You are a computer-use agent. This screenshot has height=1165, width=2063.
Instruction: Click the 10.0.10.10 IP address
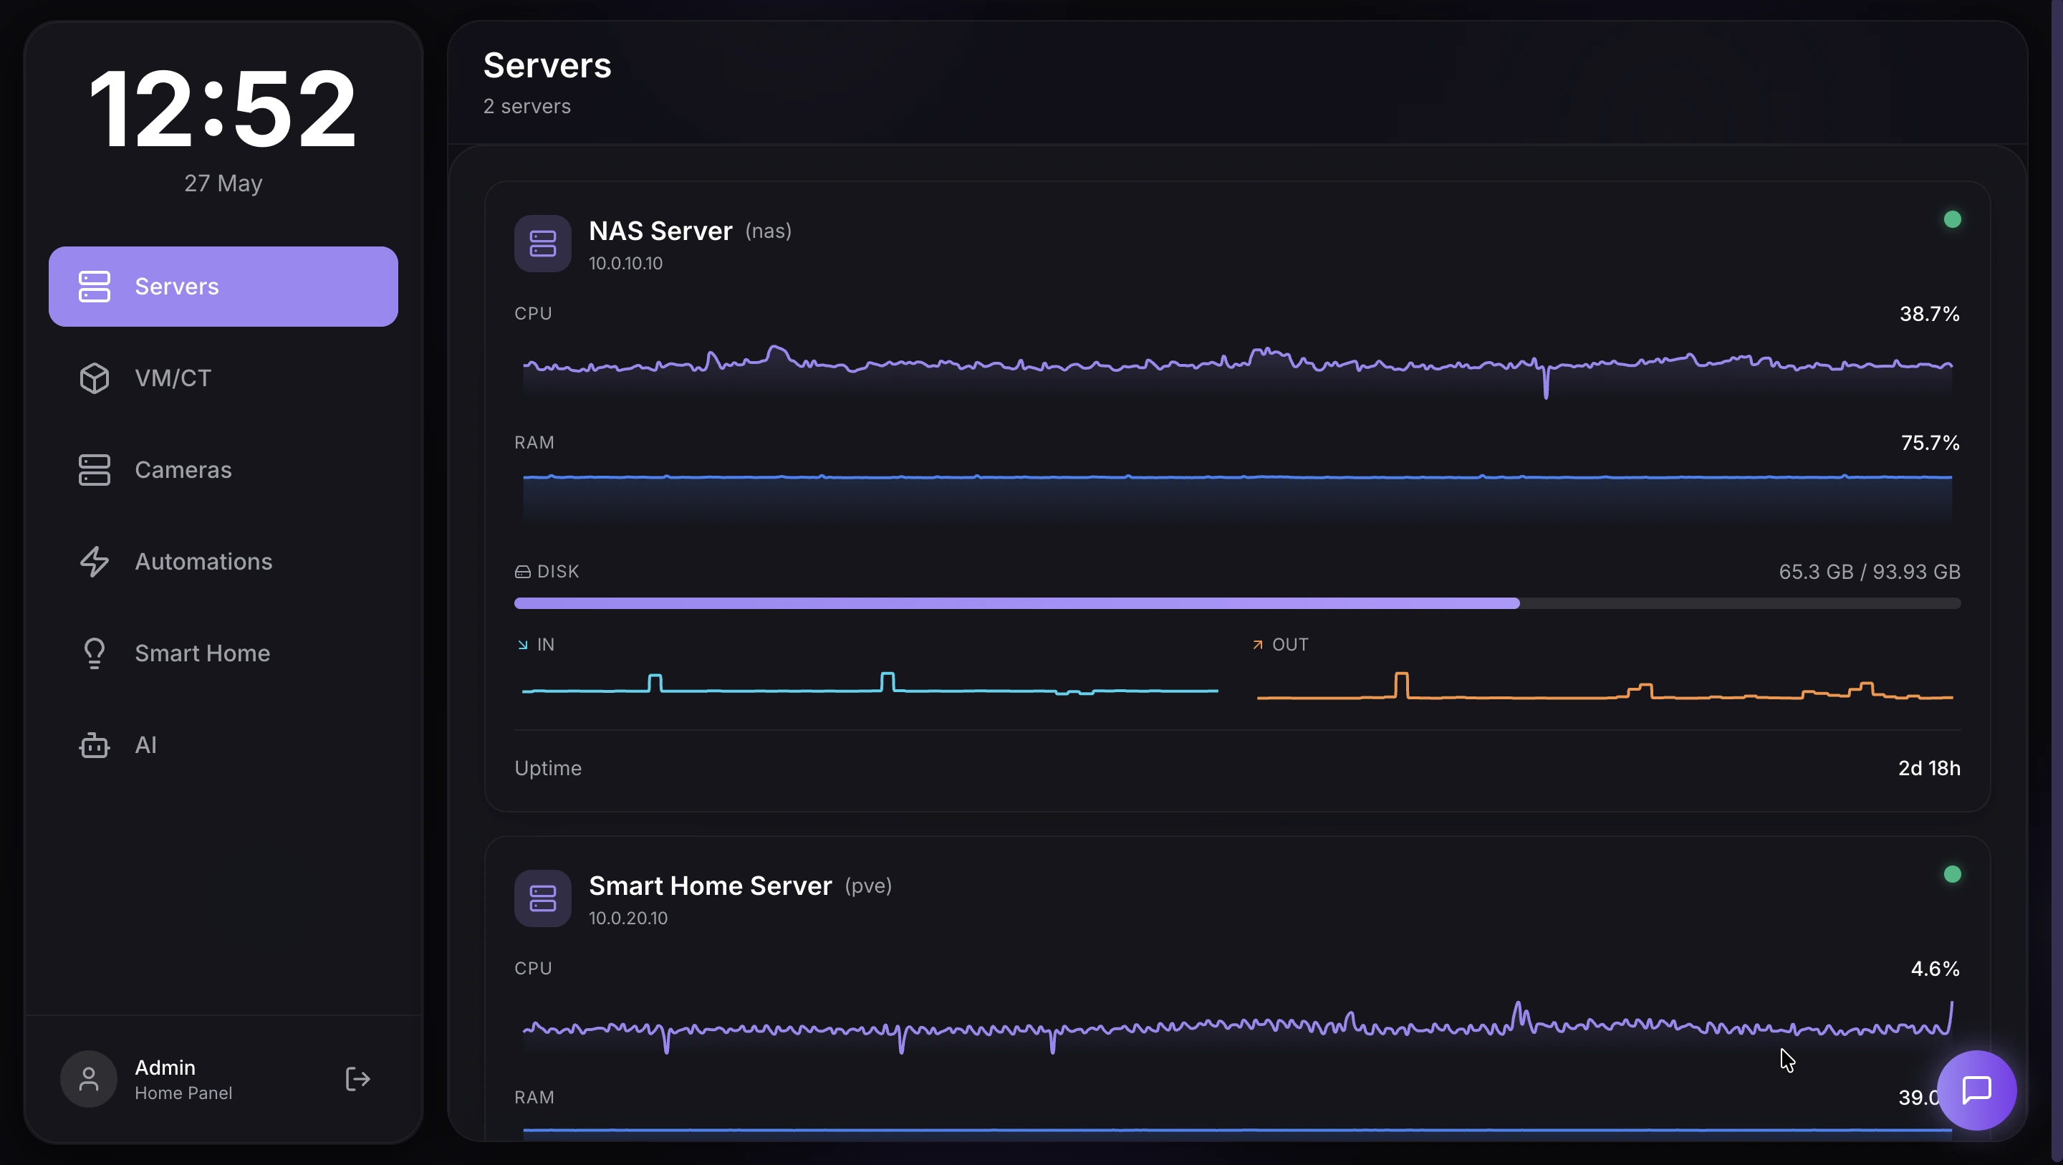pyautogui.click(x=625, y=264)
